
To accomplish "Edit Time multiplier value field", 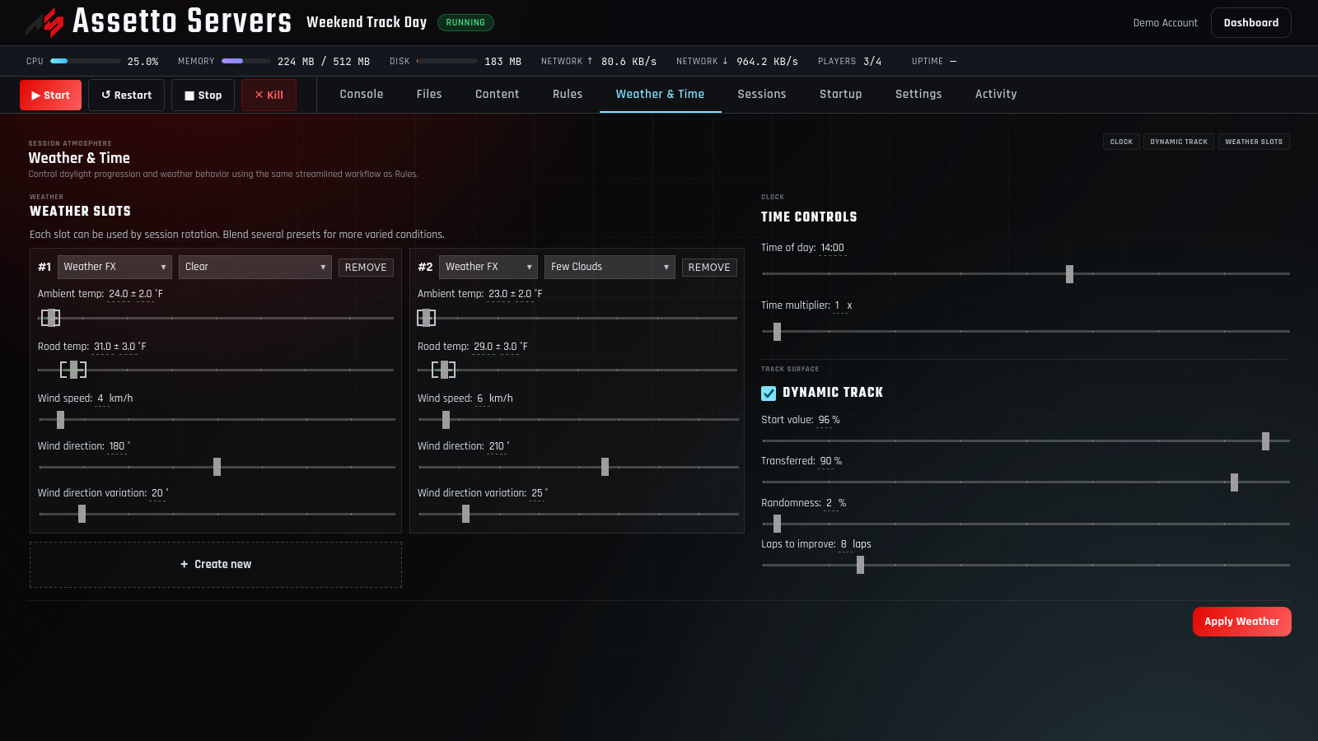I will tap(839, 305).
